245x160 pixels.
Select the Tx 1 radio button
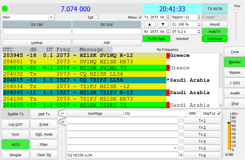coord(181,120)
